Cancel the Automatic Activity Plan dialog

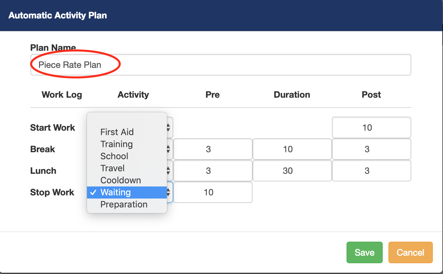click(x=410, y=252)
